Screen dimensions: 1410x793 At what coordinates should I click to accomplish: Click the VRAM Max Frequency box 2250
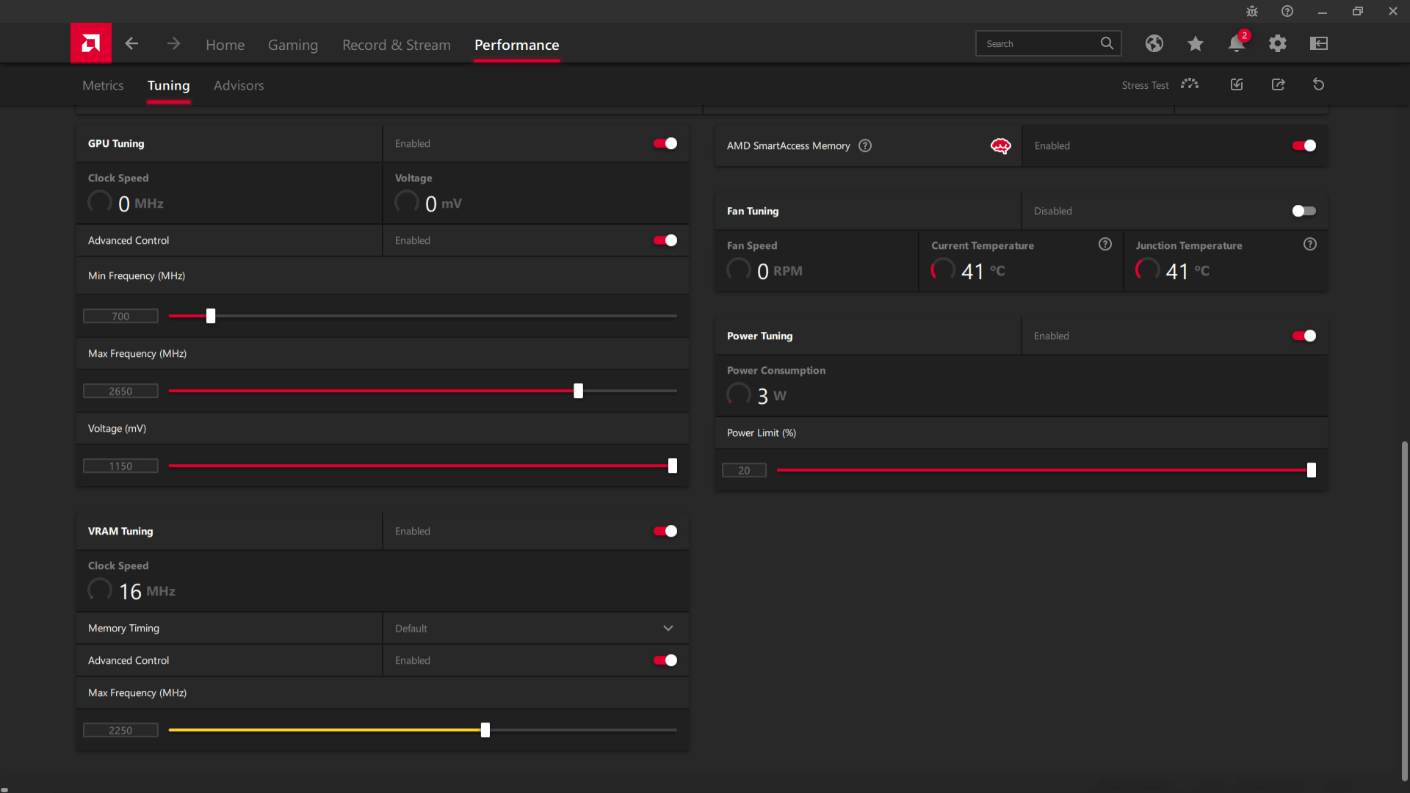point(120,730)
